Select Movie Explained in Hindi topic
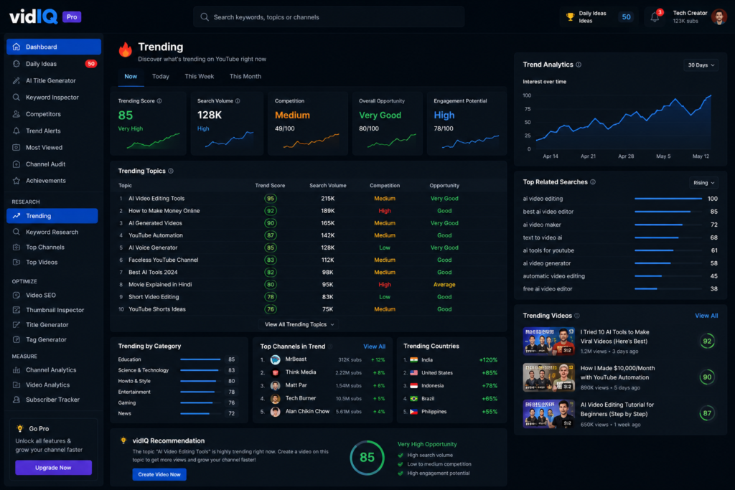735x490 pixels. tap(309, 284)
